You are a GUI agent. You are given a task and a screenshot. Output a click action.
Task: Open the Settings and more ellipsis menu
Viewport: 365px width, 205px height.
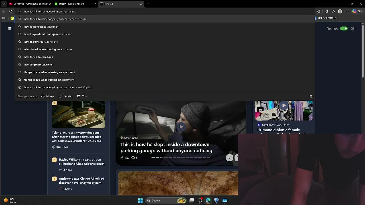(347, 11)
